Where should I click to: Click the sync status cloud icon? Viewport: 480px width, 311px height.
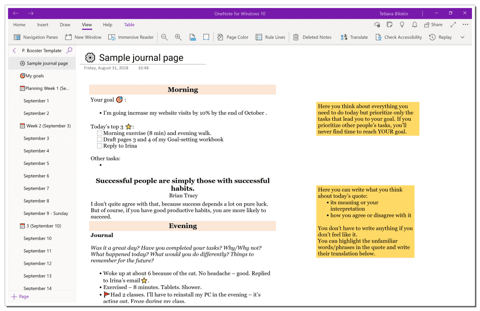click(377, 24)
